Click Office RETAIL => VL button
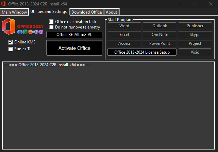This screenshot has width=218, height=152. pyautogui.click(x=74, y=35)
